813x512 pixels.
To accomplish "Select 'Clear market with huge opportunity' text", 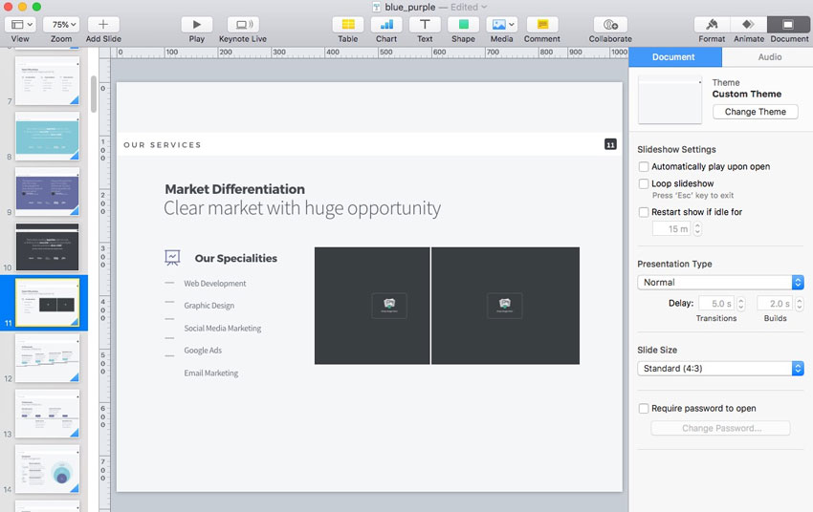I will pyautogui.click(x=302, y=208).
